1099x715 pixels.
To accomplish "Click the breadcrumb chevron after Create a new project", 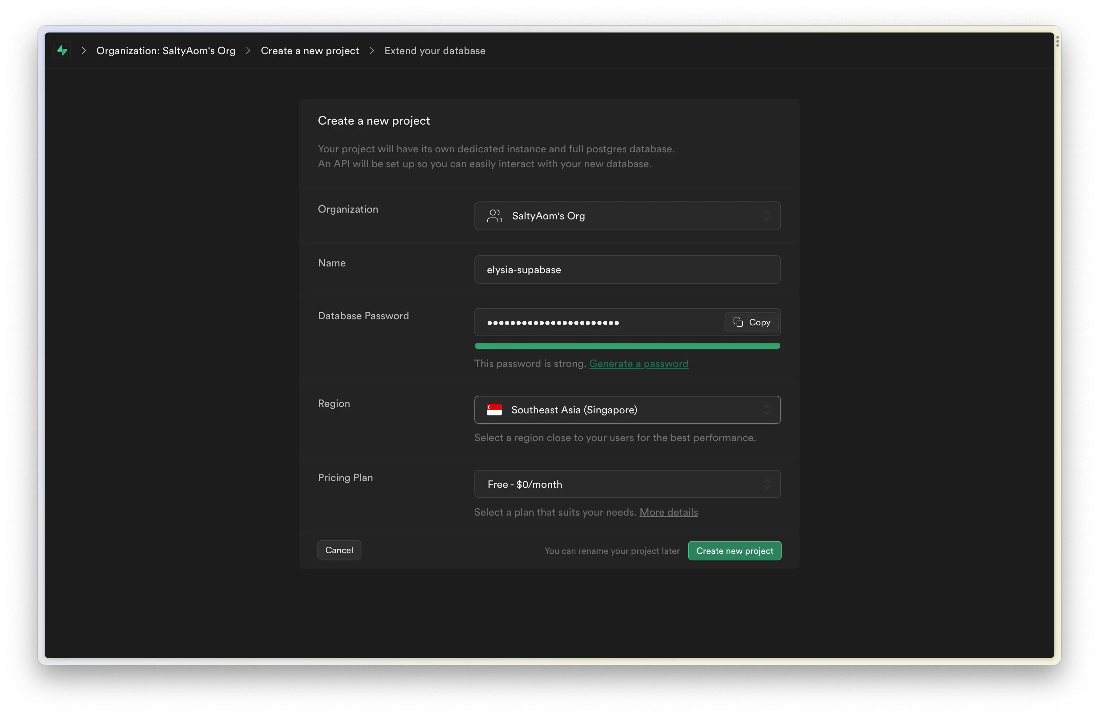I will [372, 50].
